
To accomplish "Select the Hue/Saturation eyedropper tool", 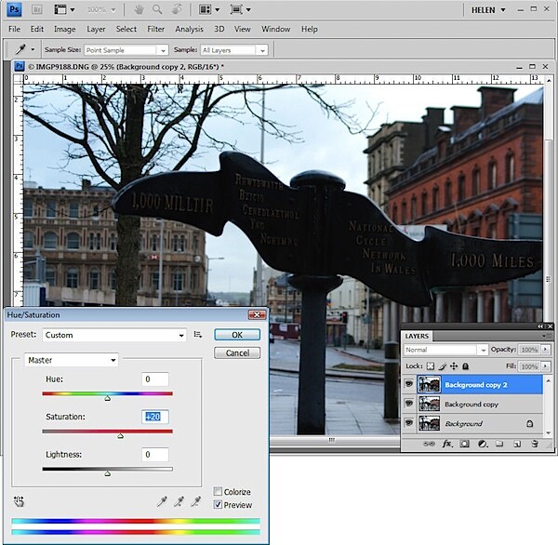I will point(162,501).
